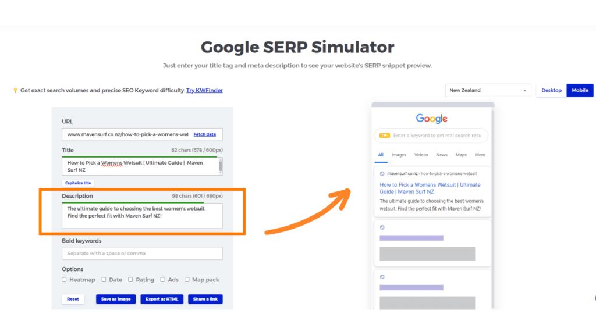Viewport: 596px width, 335px height.
Task: Open the More tab in preview
Action: pyautogui.click(x=480, y=155)
